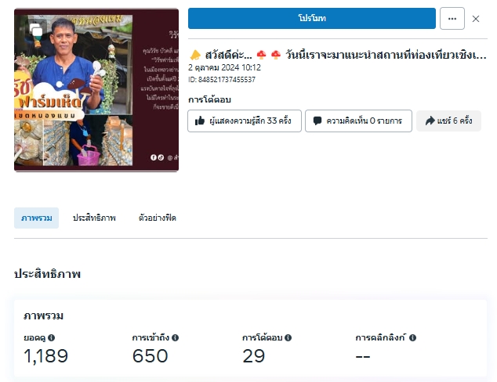Open the three-dot more options menu
497x382 pixels.
click(452, 19)
